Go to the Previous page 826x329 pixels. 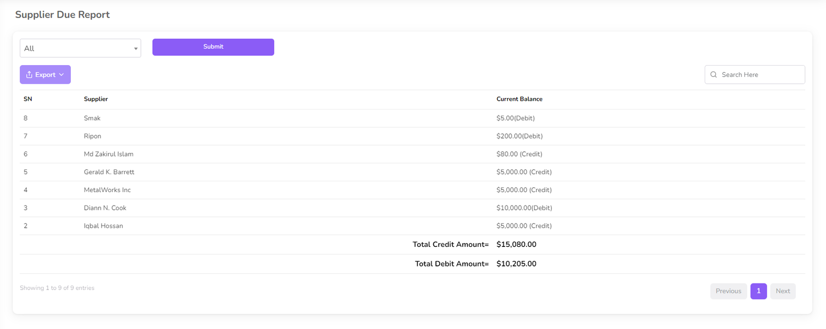tap(728, 291)
